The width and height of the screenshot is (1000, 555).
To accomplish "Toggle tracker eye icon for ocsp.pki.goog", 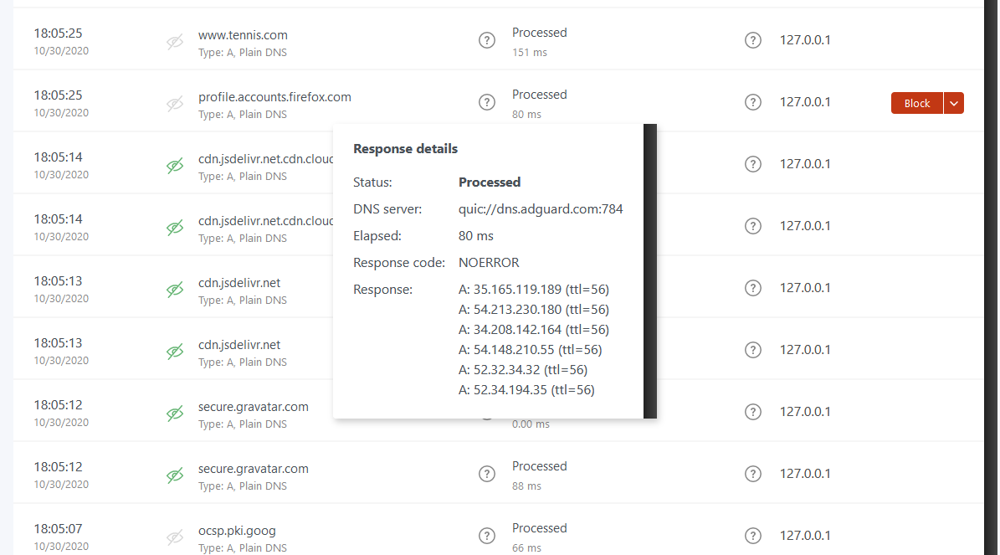I will (175, 537).
